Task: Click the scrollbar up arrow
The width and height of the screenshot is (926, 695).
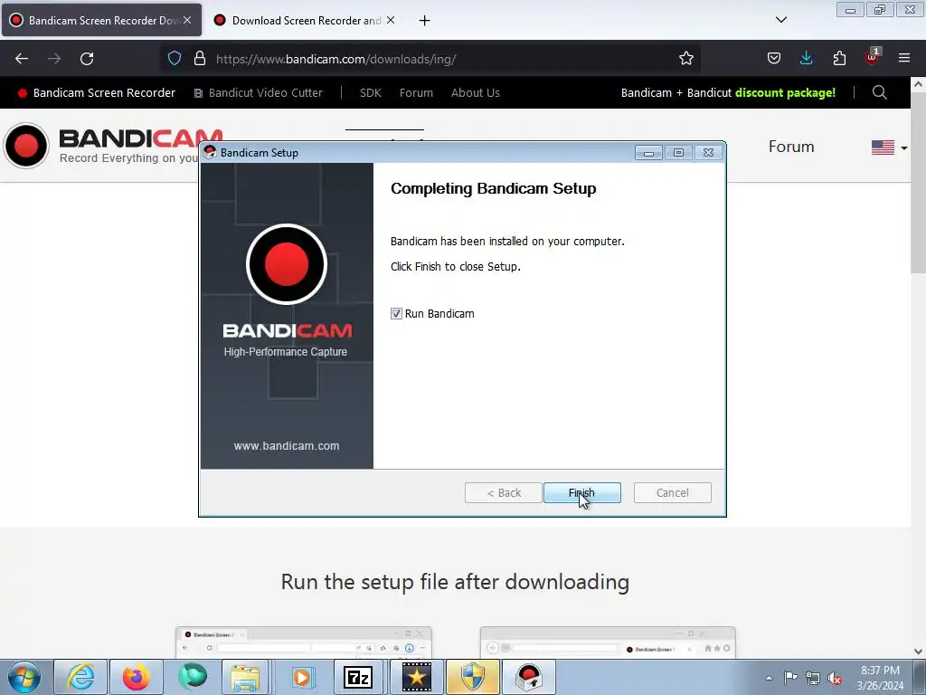Action: tap(919, 84)
